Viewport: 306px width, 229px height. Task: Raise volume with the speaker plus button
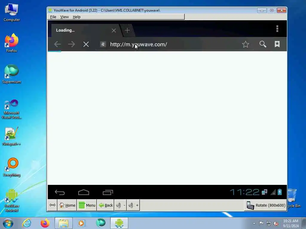pos(133,205)
